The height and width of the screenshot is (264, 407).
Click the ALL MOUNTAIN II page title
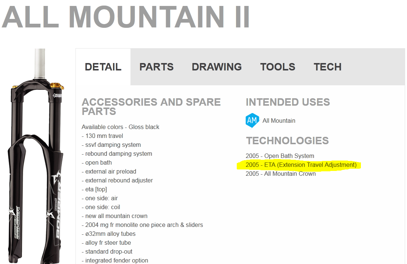click(x=126, y=17)
